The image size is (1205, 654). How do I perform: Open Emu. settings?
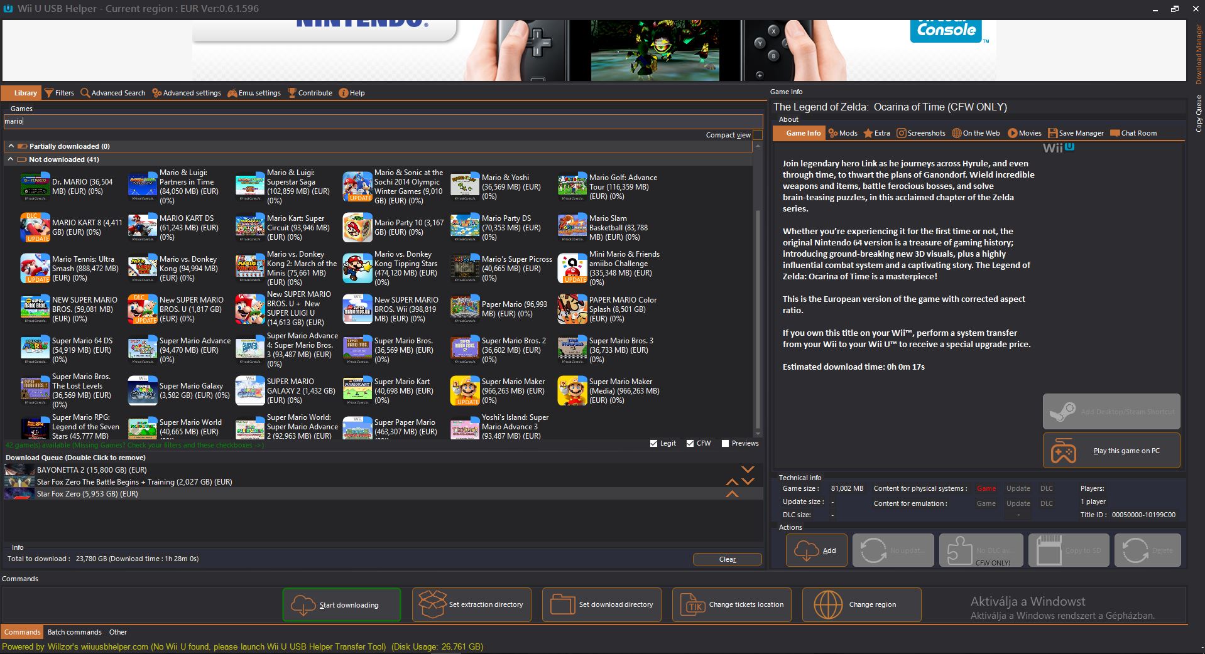point(254,93)
